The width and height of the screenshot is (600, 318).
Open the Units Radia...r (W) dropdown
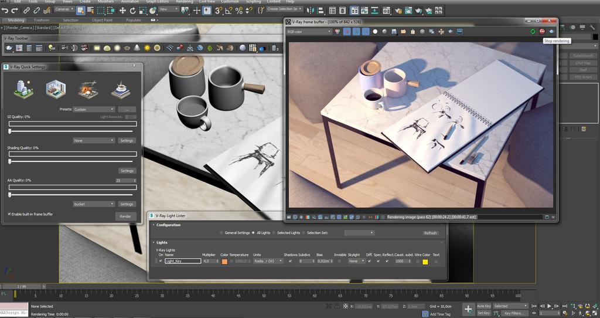coord(268,261)
